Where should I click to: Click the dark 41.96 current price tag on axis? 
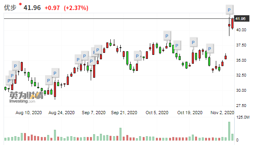[242, 19]
